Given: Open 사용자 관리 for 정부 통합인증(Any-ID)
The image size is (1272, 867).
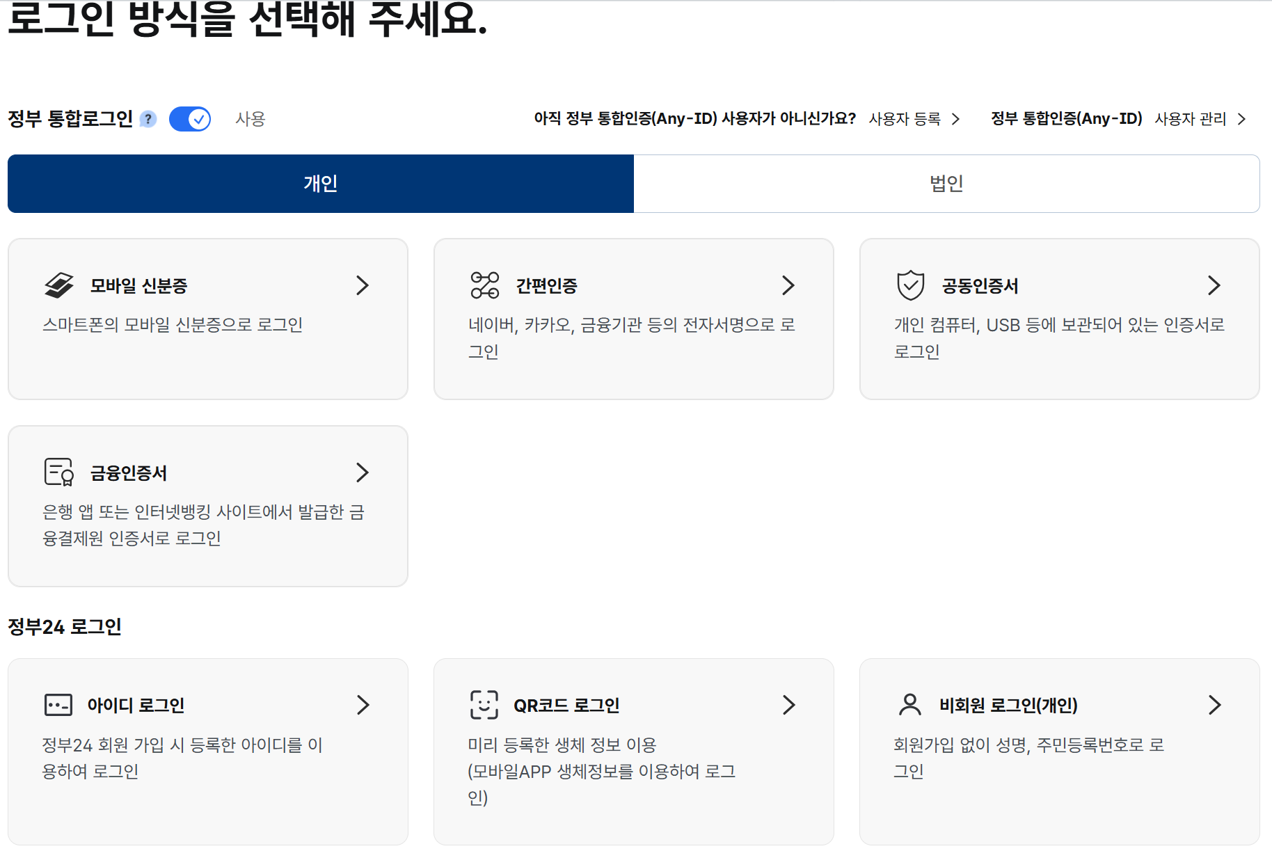Looking at the screenshot, I should [x=1191, y=119].
